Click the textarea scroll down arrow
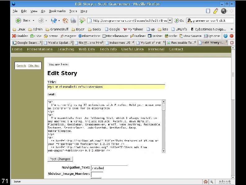Viewport: 246px width, 185px height. pyautogui.click(x=163, y=151)
